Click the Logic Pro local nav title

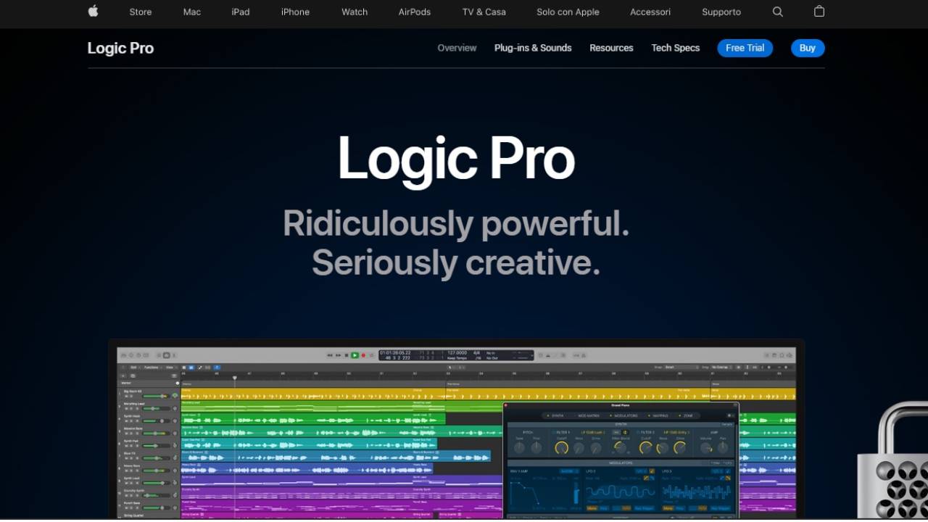pos(120,48)
